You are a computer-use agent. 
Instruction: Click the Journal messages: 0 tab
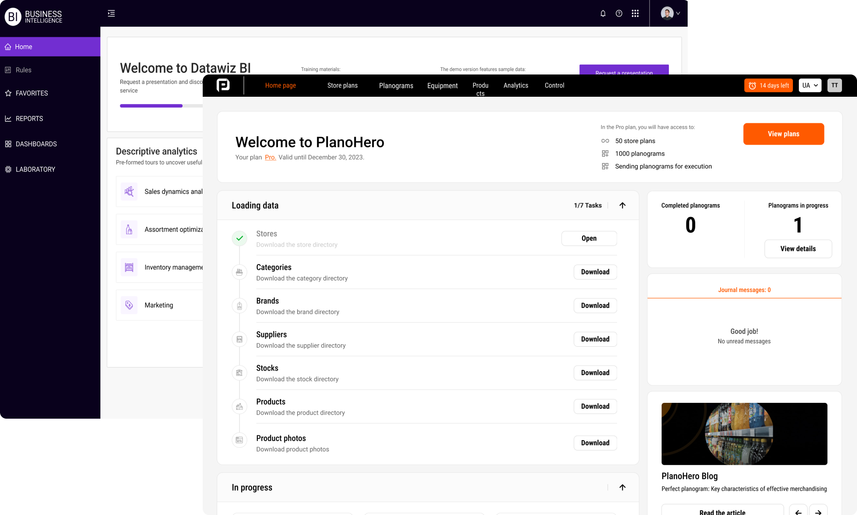(x=744, y=290)
